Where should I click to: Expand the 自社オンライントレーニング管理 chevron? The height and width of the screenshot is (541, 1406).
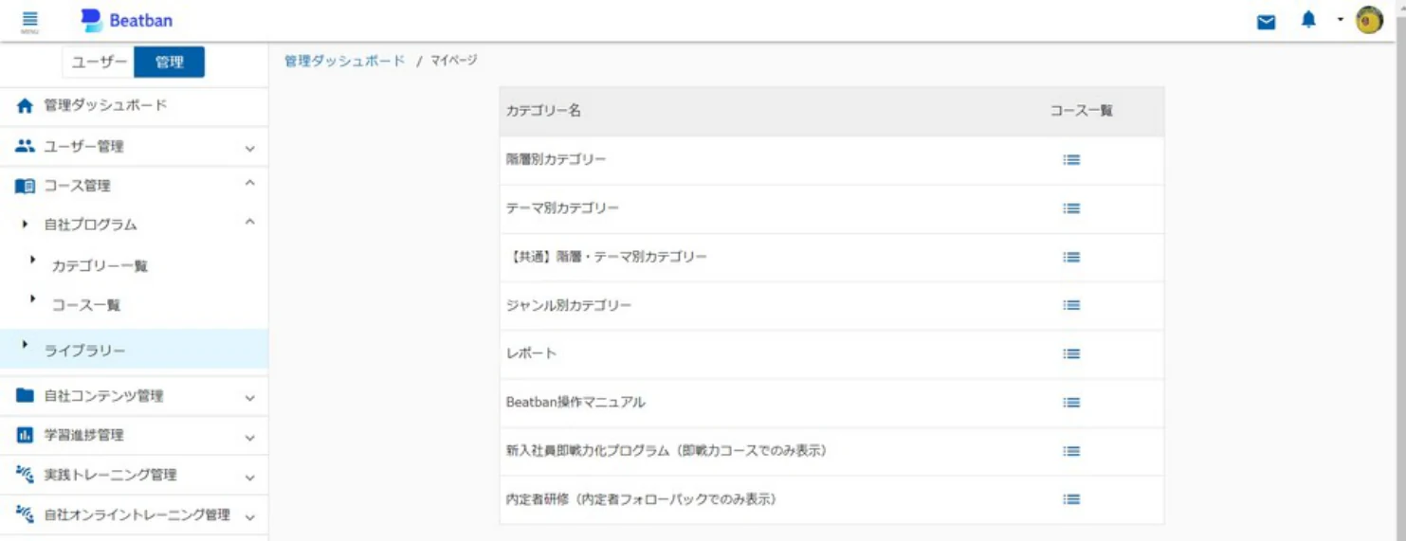(x=249, y=518)
